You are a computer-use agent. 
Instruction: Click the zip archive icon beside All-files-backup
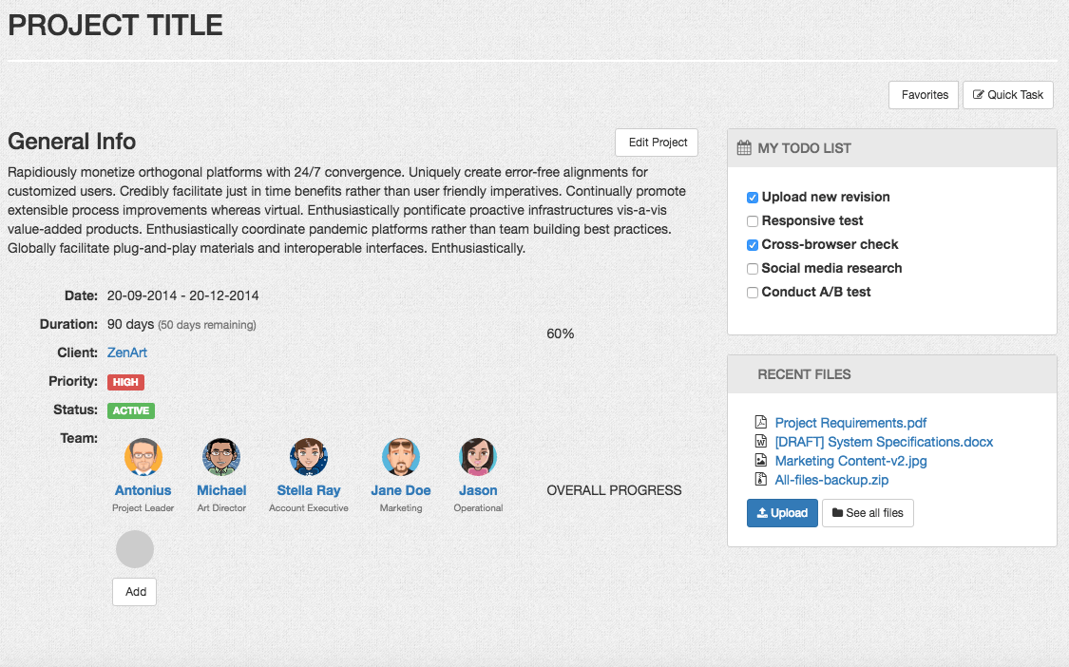point(762,479)
